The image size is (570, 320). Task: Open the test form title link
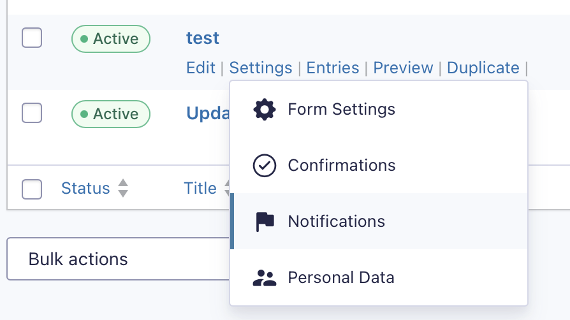203,38
